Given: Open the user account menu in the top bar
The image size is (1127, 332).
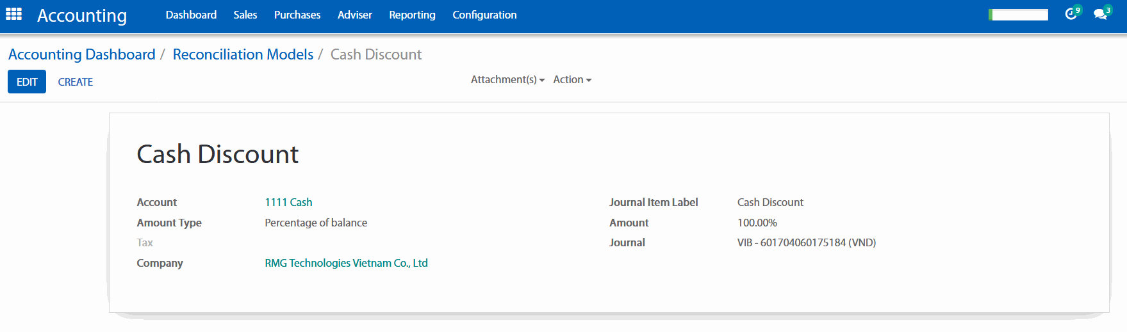Looking at the screenshot, I should pos(1019,15).
